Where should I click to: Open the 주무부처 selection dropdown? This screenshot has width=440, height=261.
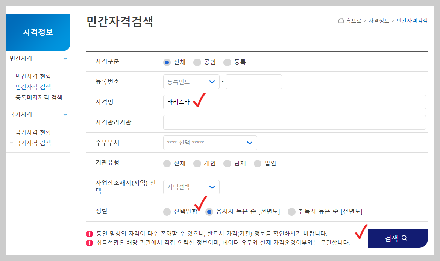tap(210, 143)
